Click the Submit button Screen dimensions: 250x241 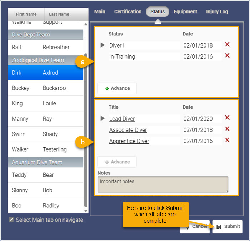point(227,227)
